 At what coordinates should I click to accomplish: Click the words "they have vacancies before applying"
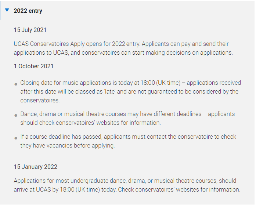pos(68,145)
